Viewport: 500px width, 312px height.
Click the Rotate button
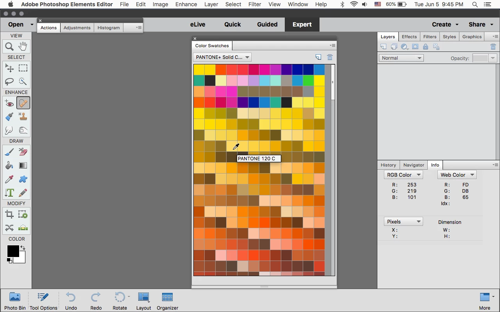click(120, 301)
